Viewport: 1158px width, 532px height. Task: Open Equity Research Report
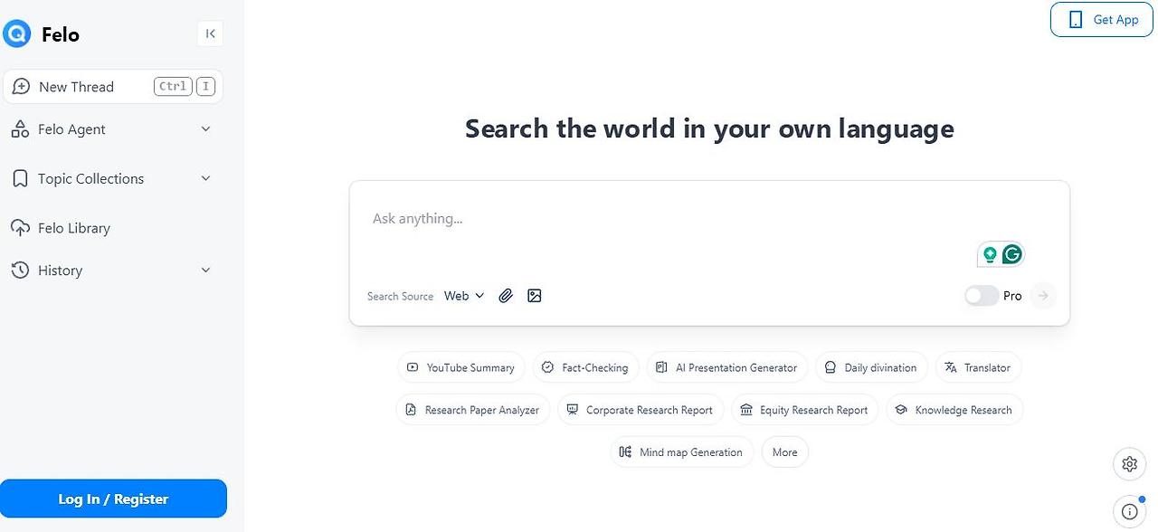point(805,410)
